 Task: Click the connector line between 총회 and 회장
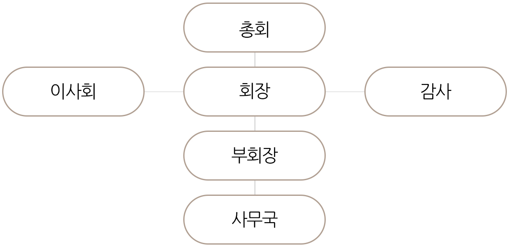click(255, 60)
